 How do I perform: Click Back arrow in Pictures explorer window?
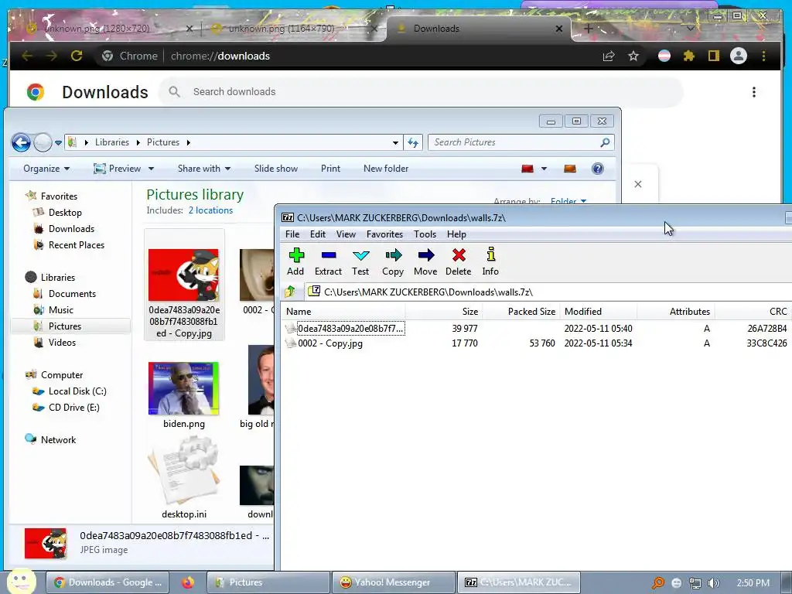point(21,142)
